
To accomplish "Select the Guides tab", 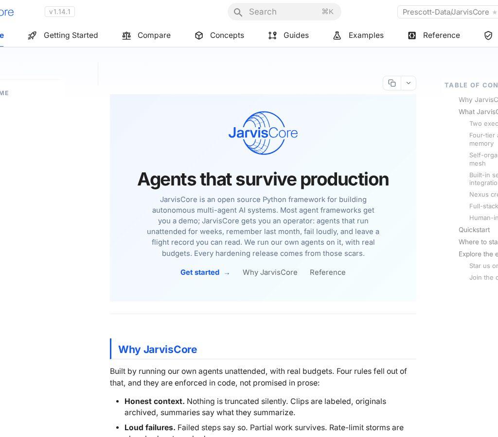I will [289, 35].
